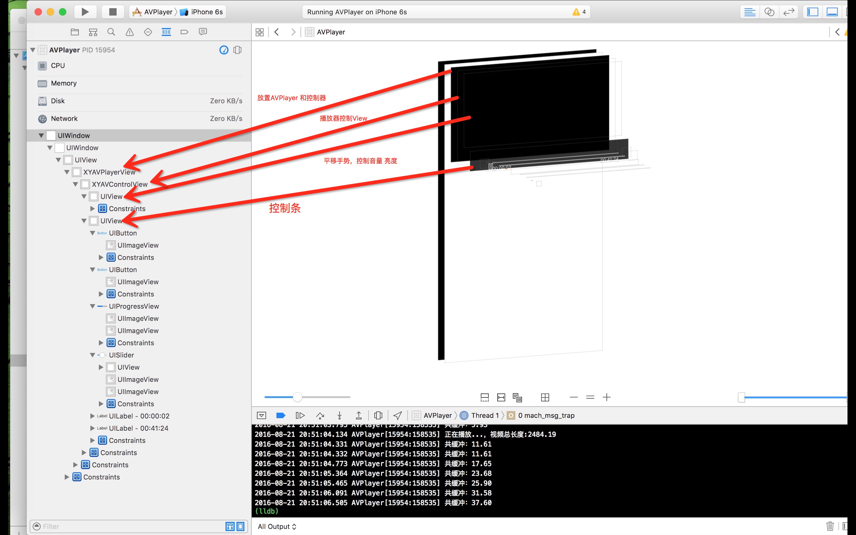This screenshot has height=535, width=856.
Task: Expand UILabel - 00:00:02 node
Action: (x=93, y=416)
